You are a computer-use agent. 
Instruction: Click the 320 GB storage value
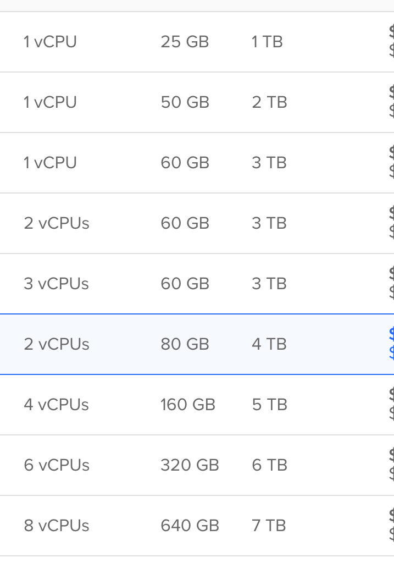[x=190, y=465]
